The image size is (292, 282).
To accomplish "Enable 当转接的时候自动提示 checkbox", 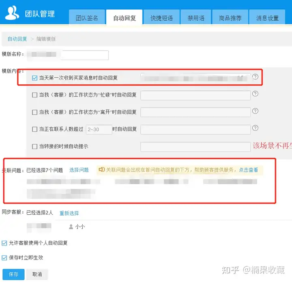I will pos(34,146).
